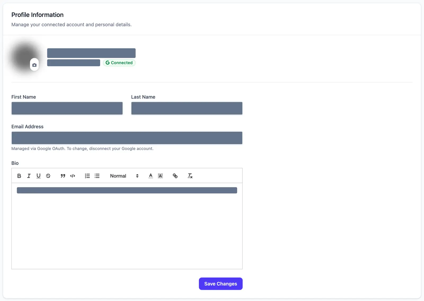Viewport: 424px width, 301px height.
Task: Select the Email Address field
Action: [x=127, y=138]
